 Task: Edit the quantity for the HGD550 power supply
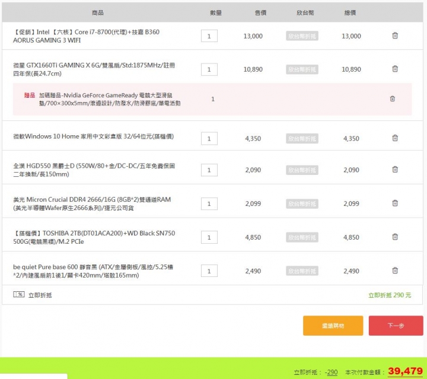pos(209,170)
